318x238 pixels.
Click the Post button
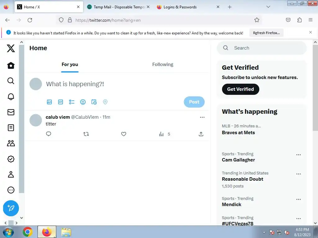(194, 102)
